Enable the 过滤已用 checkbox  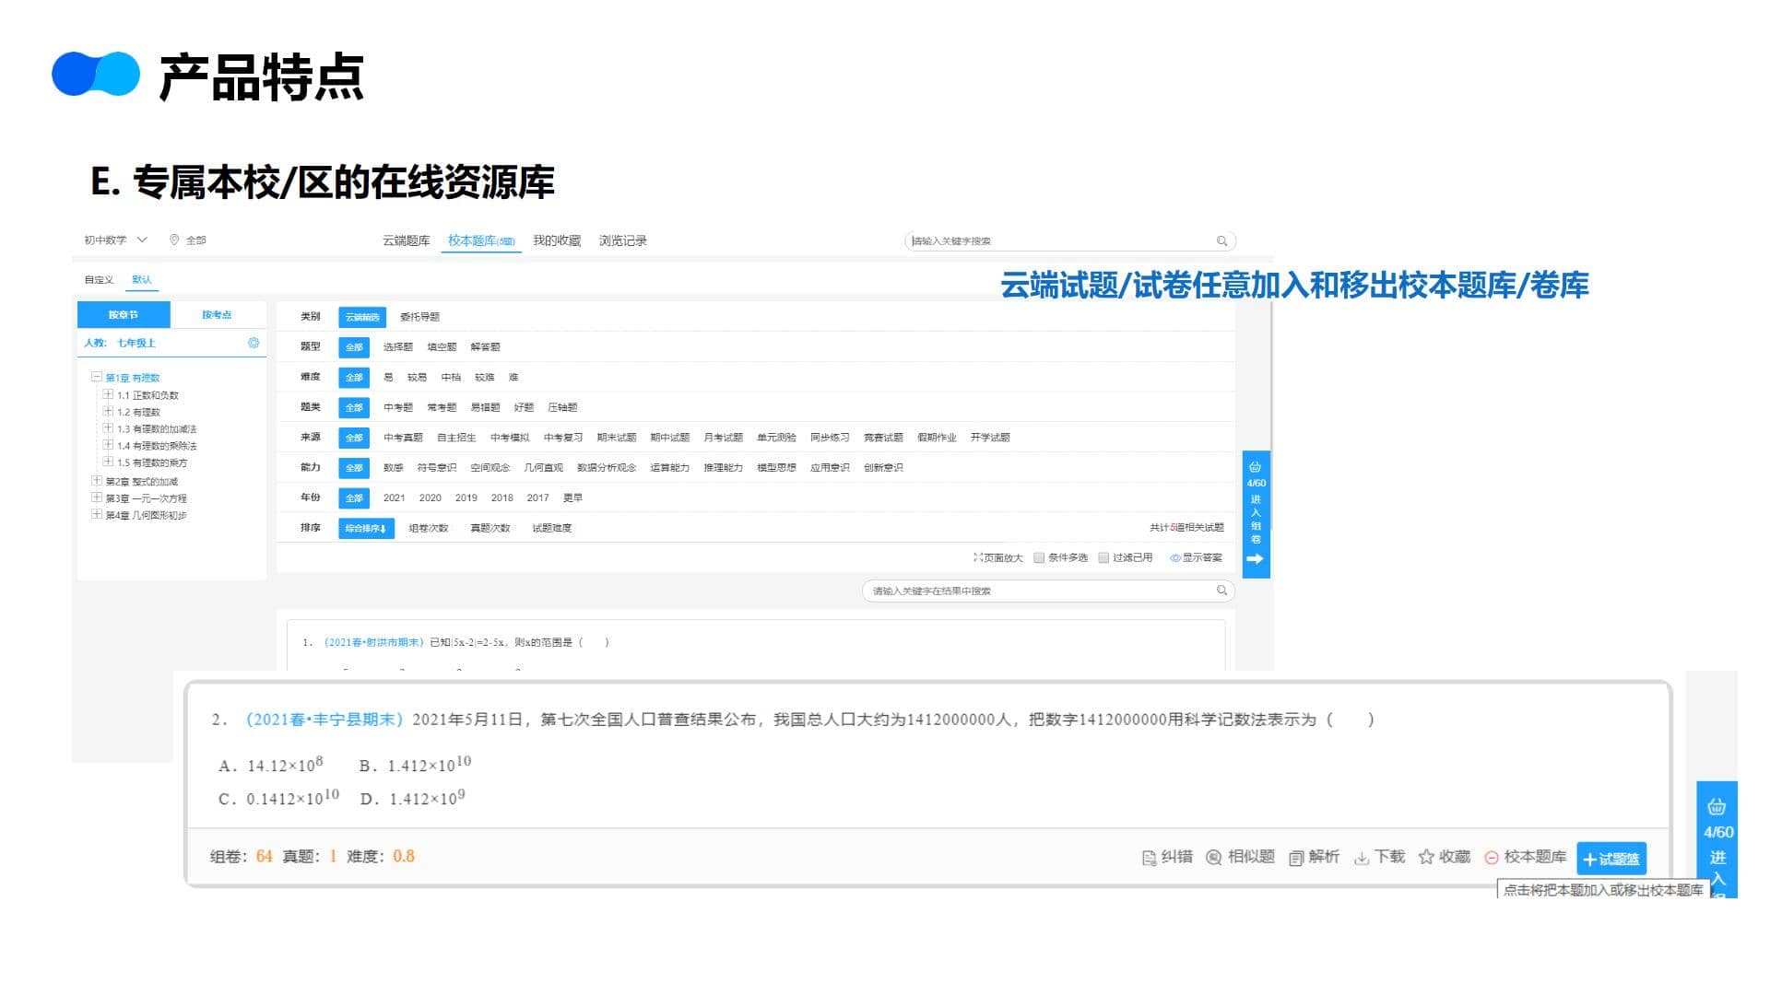tap(1103, 557)
